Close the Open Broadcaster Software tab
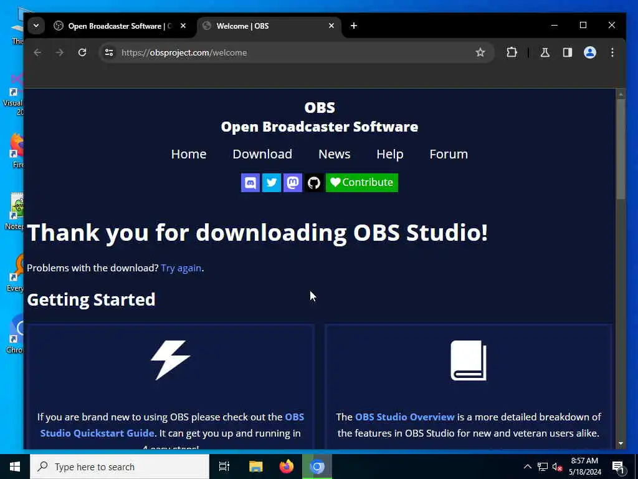638x479 pixels. coord(183,26)
